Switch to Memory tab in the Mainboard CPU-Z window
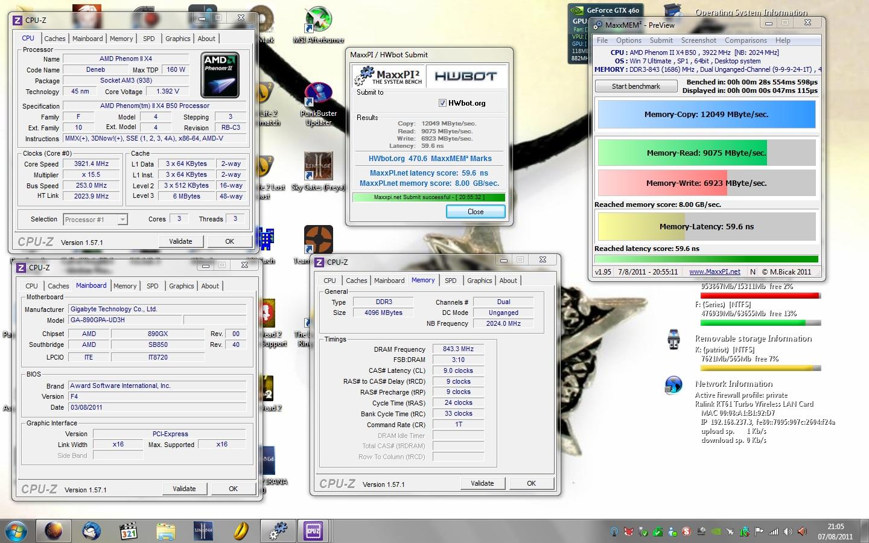This screenshot has height=543, width=869. 125,286
